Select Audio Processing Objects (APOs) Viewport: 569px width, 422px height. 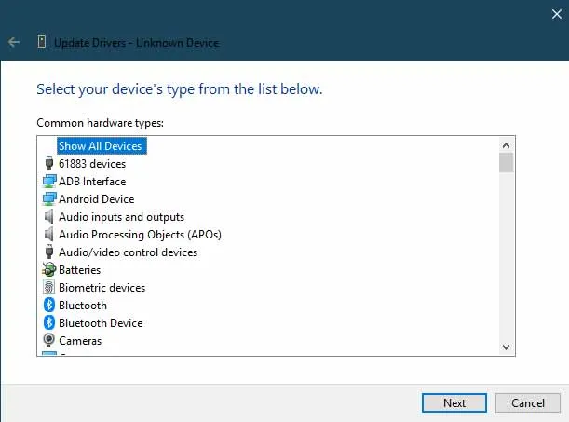coord(140,235)
